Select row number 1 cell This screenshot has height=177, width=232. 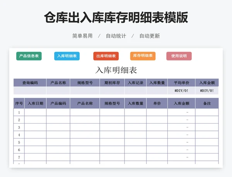click(19, 112)
